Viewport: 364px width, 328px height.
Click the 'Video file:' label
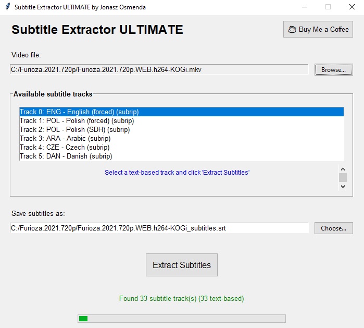[x=26, y=55]
